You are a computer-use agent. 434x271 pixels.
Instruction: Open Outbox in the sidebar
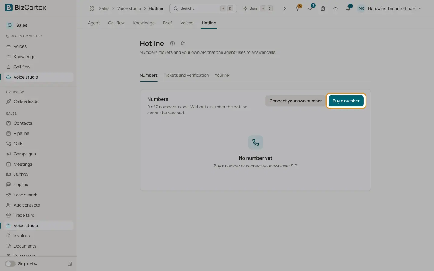39,174
